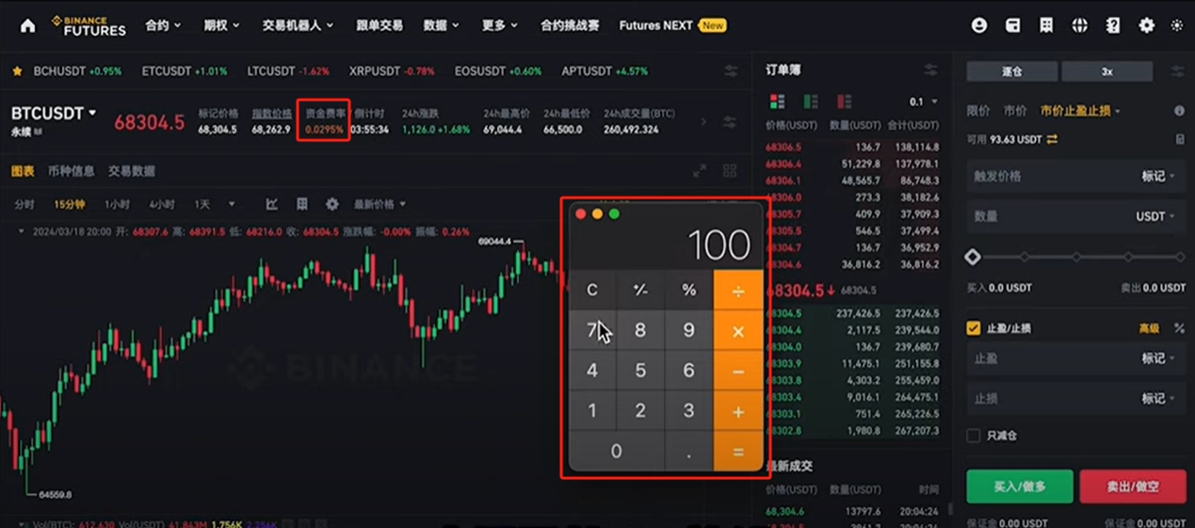Open the 期权 dropdown menu
1195x528 pixels.
tap(221, 25)
